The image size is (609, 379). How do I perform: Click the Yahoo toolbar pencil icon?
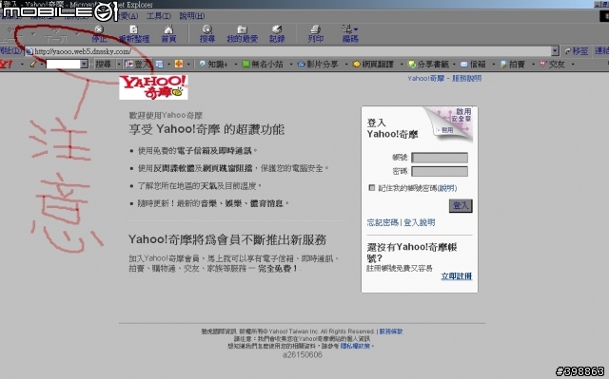(x=33, y=64)
